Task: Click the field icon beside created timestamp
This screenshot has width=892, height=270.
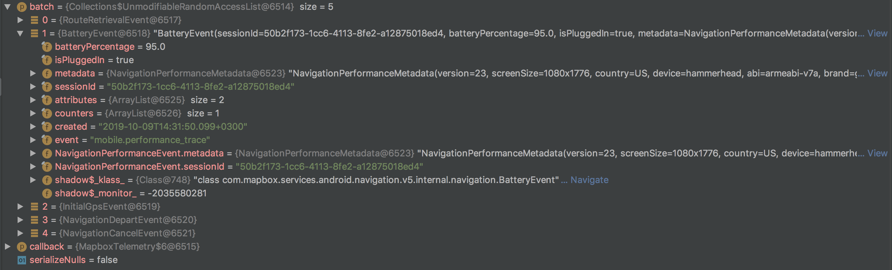Action: [47, 127]
